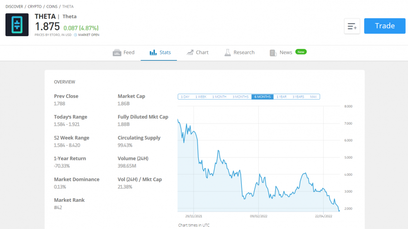Set chart range to 1 DAY
Viewport: 408px width, 229px height.
click(185, 96)
